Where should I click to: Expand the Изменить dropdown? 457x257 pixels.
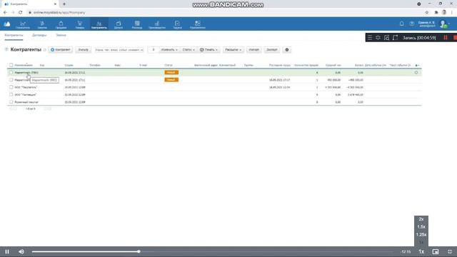(169, 50)
